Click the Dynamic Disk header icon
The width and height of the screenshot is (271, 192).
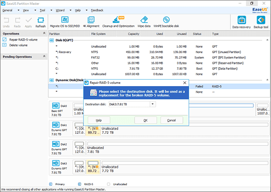(x=51, y=80)
